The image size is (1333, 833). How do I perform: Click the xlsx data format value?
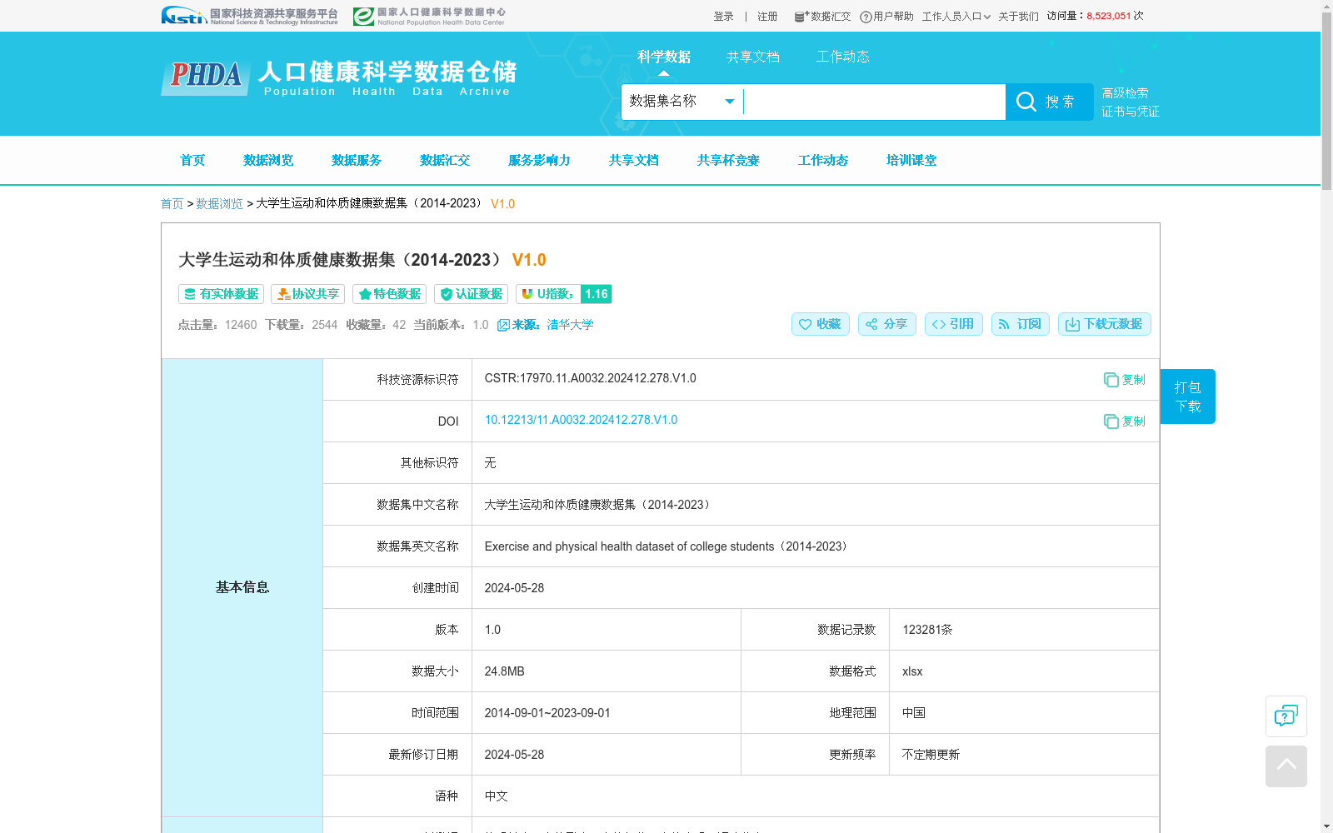click(912, 671)
